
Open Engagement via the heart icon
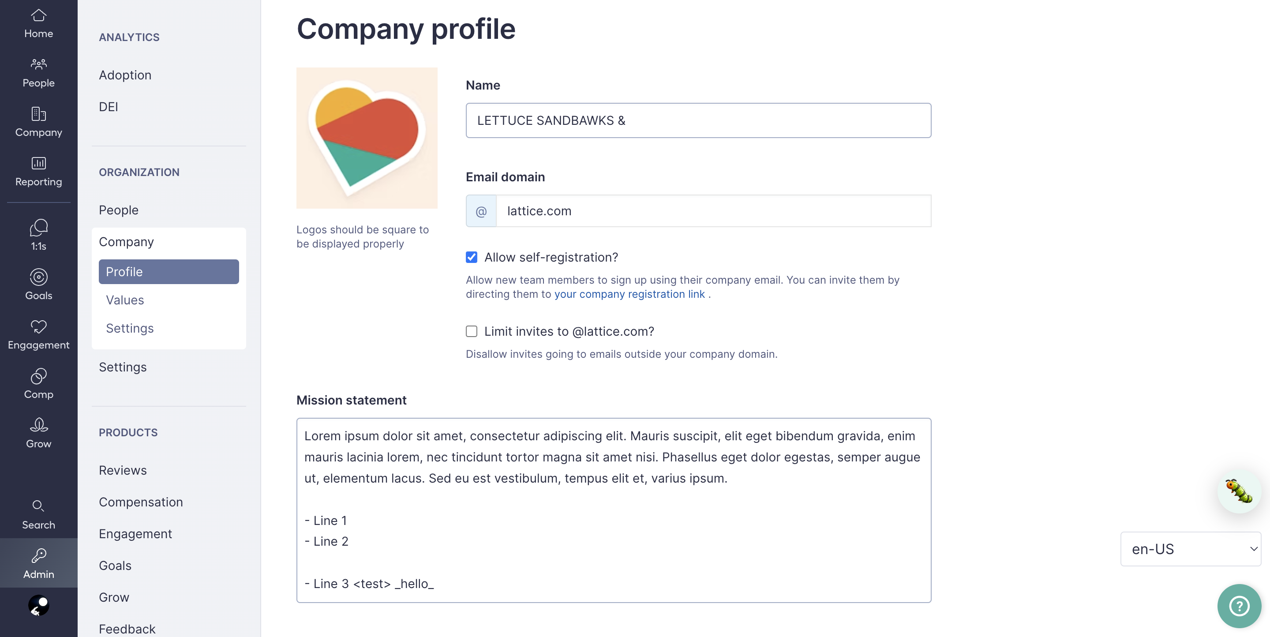point(38,334)
